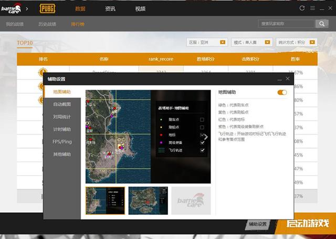Select the second full-island map thumbnail
336x239 pixels.
pos(148,201)
